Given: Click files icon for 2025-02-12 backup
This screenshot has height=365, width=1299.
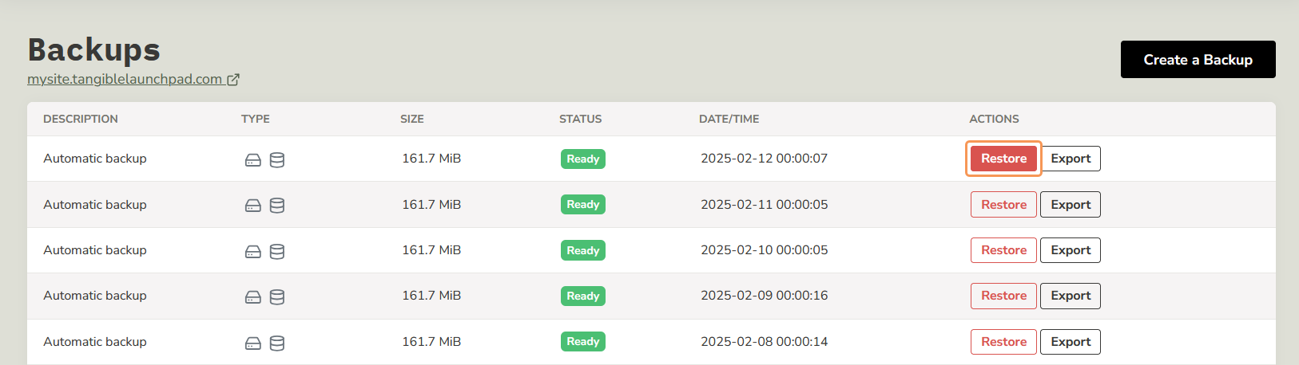Looking at the screenshot, I should point(252,160).
